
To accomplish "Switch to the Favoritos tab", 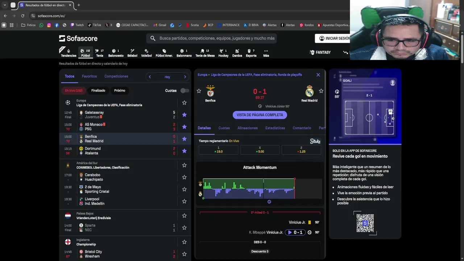I will click(x=89, y=76).
